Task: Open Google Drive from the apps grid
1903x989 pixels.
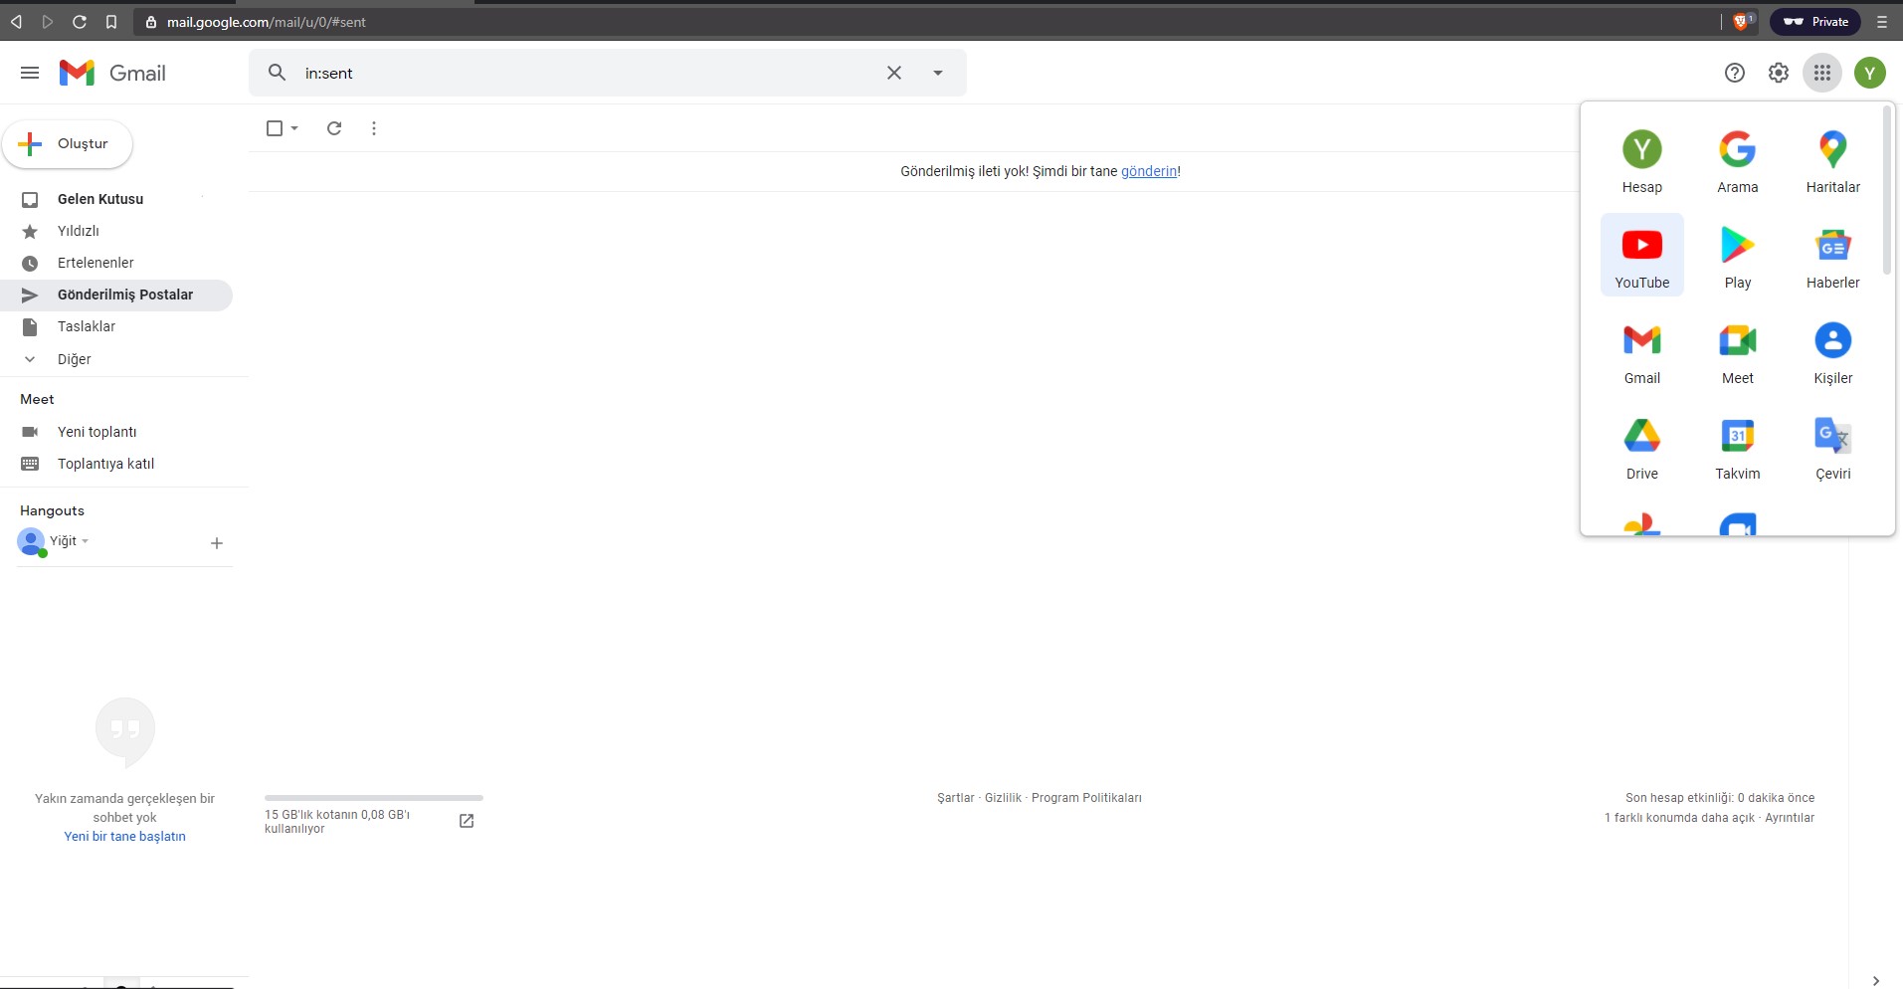Action: click(1641, 446)
